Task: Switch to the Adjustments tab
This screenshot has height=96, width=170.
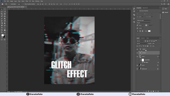Action: pos(145,8)
